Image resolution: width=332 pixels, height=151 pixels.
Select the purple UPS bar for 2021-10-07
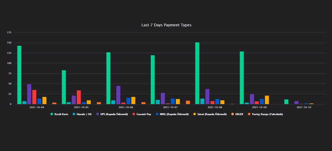point(163,98)
